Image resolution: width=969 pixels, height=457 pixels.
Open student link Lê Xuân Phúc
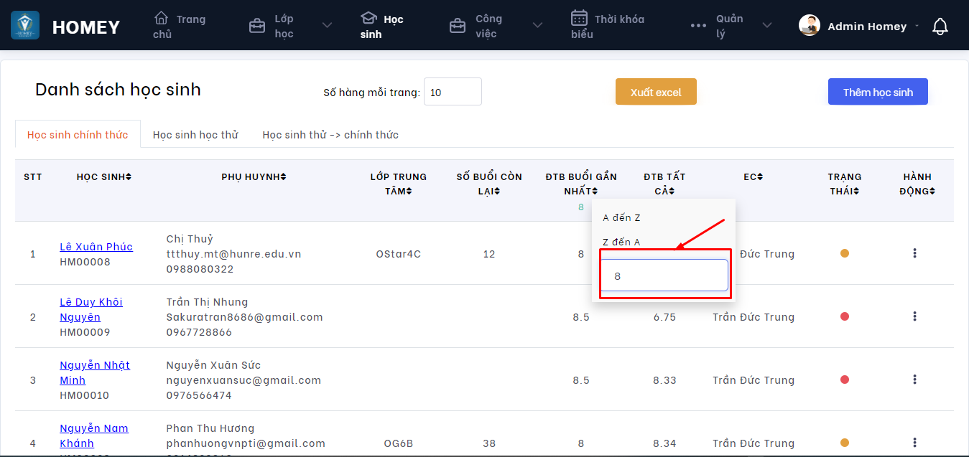[96, 247]
